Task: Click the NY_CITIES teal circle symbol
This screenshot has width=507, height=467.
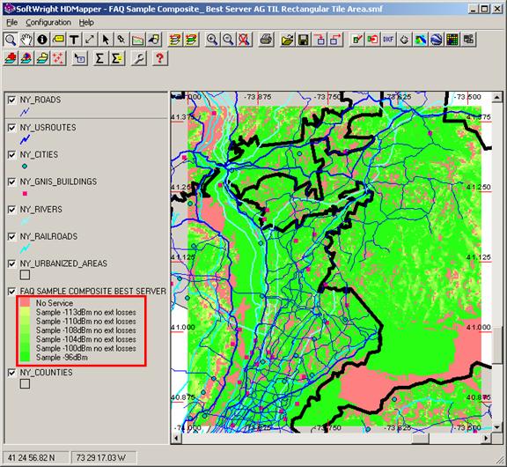Action: [x=25, y=167]
